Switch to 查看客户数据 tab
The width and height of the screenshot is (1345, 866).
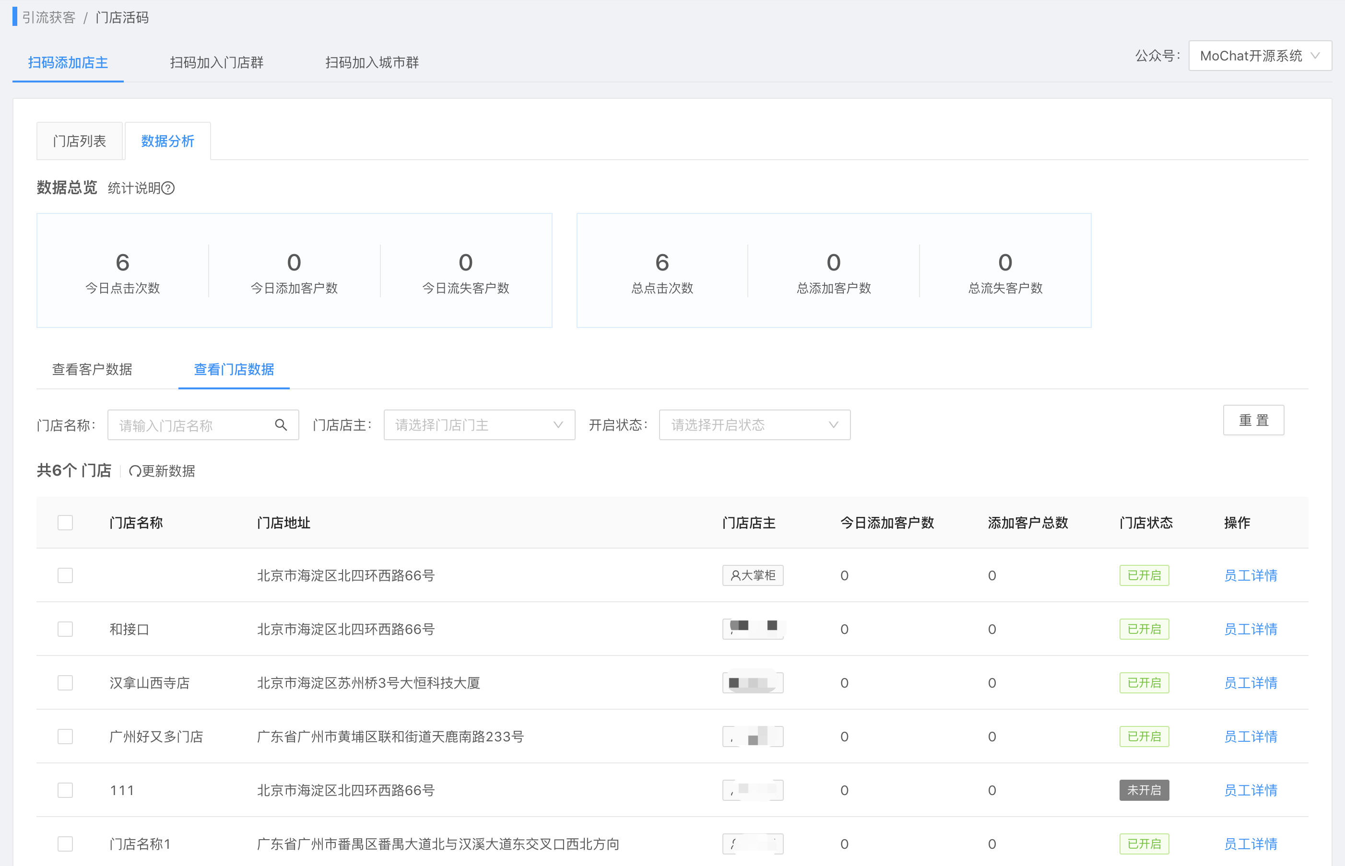point(92,369)
